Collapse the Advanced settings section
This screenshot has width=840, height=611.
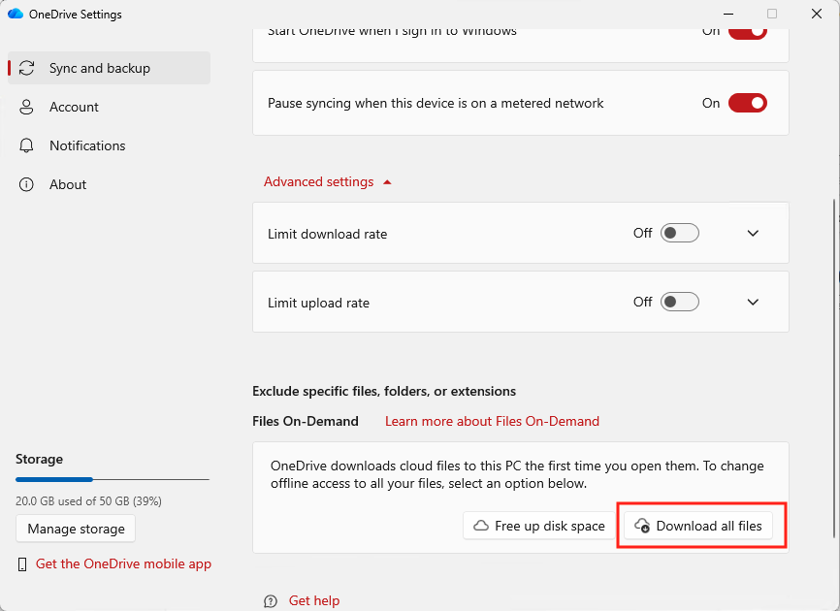coord(327,182)
